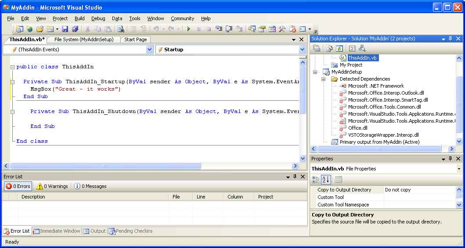
Task: Collapse the ThisAddIn class outline region
Action: click(12, 67)
